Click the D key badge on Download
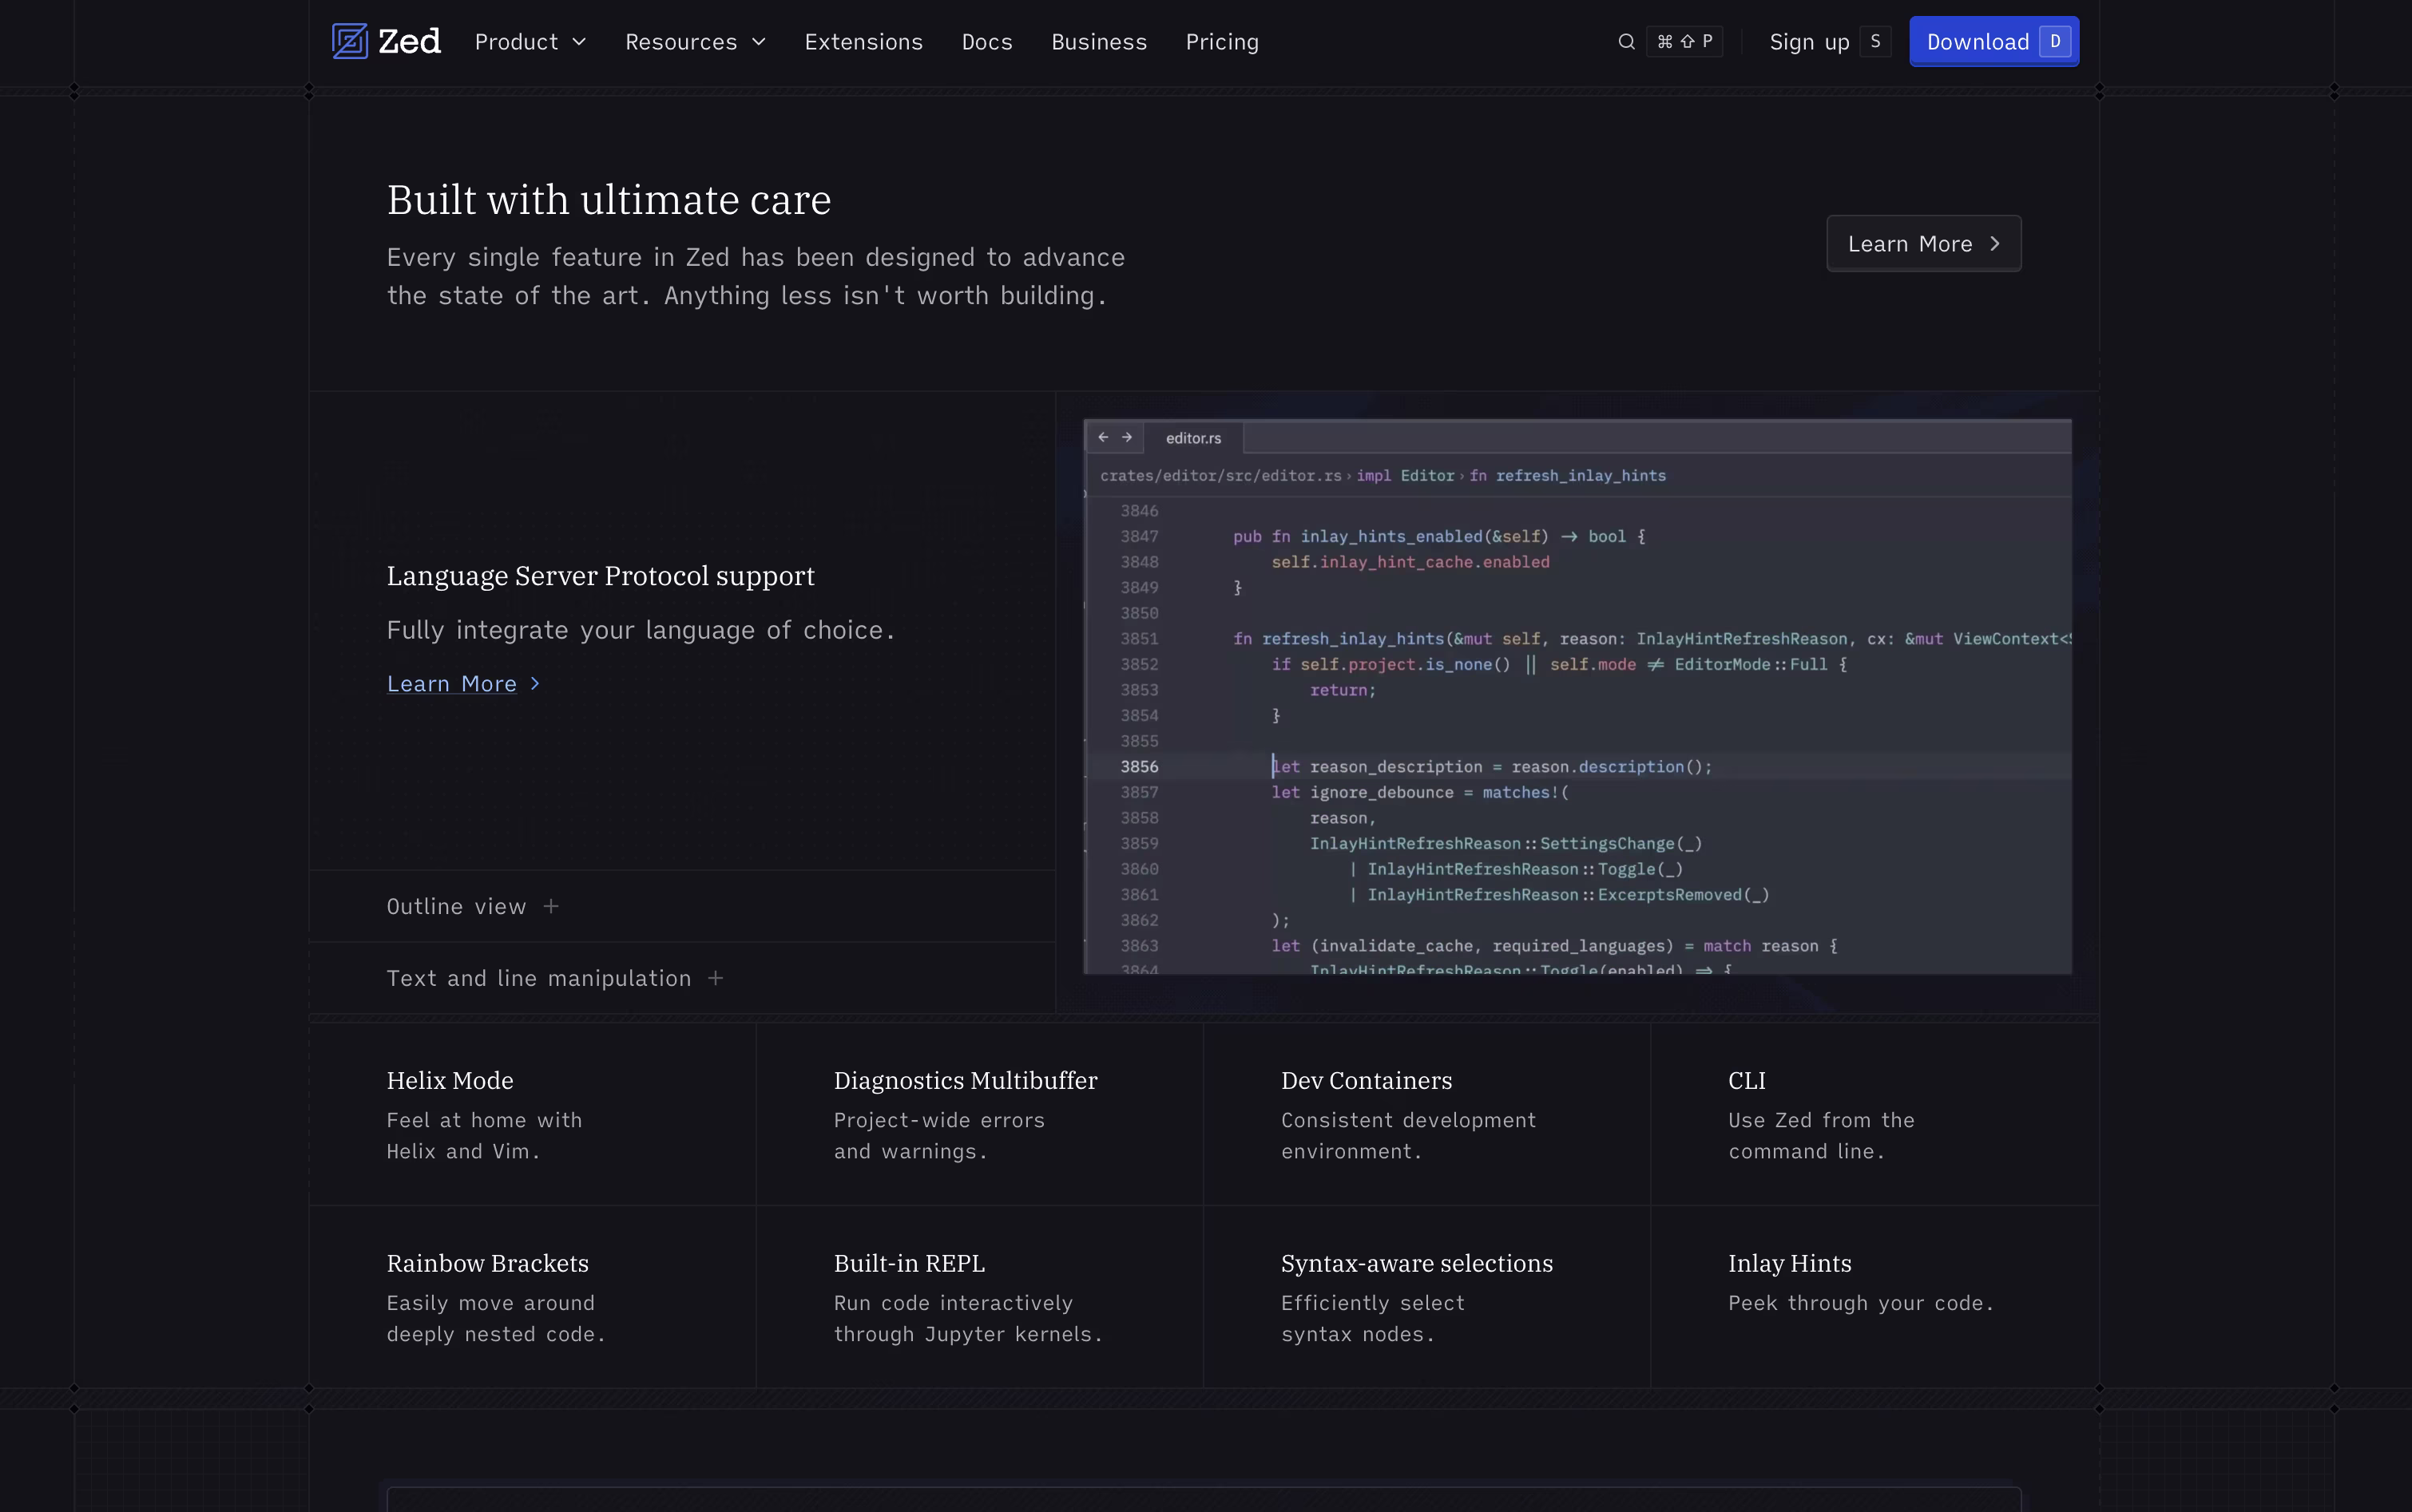 pyautogui.click(x=2055, y=42)
